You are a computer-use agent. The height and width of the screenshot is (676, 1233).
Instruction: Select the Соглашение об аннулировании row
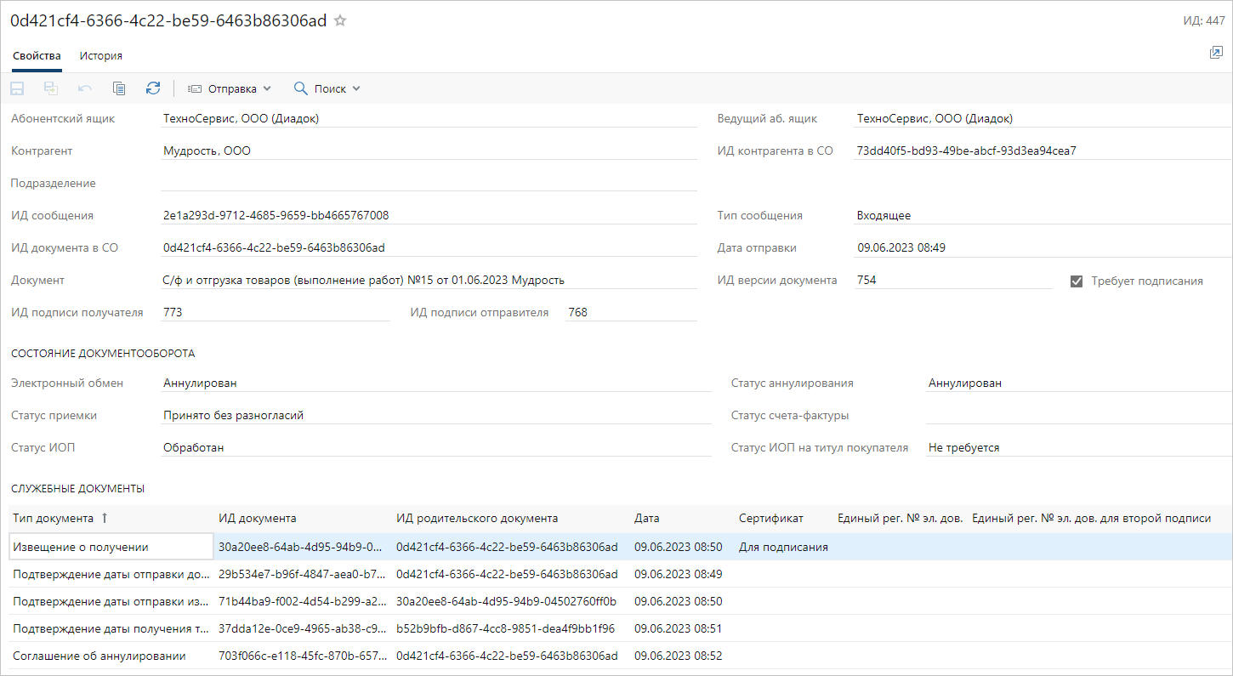[99, 656]
